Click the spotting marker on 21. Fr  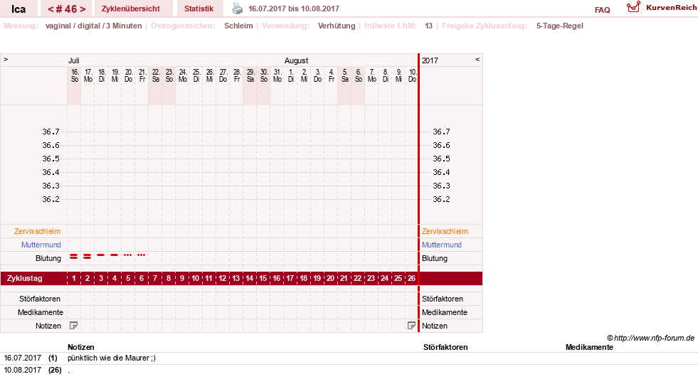pos(142,255)
